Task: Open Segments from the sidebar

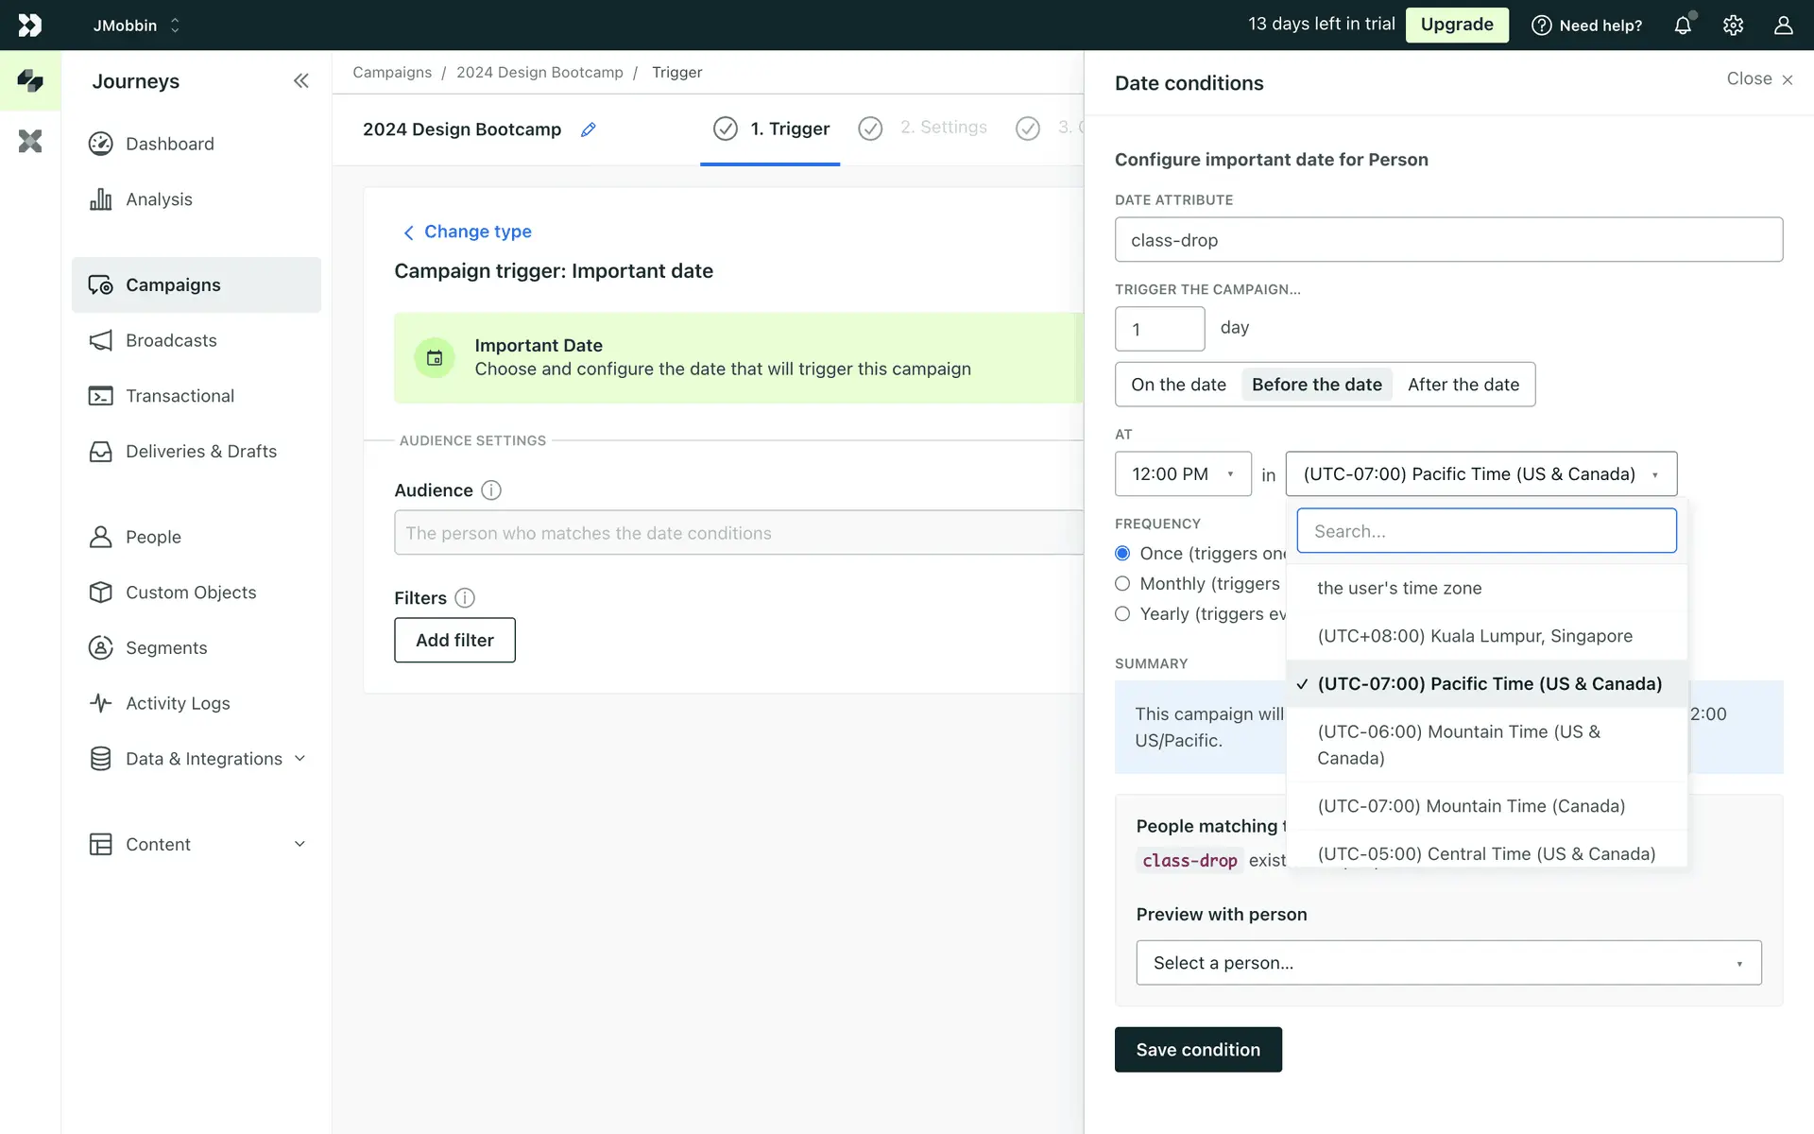Action: click(166, 647)
